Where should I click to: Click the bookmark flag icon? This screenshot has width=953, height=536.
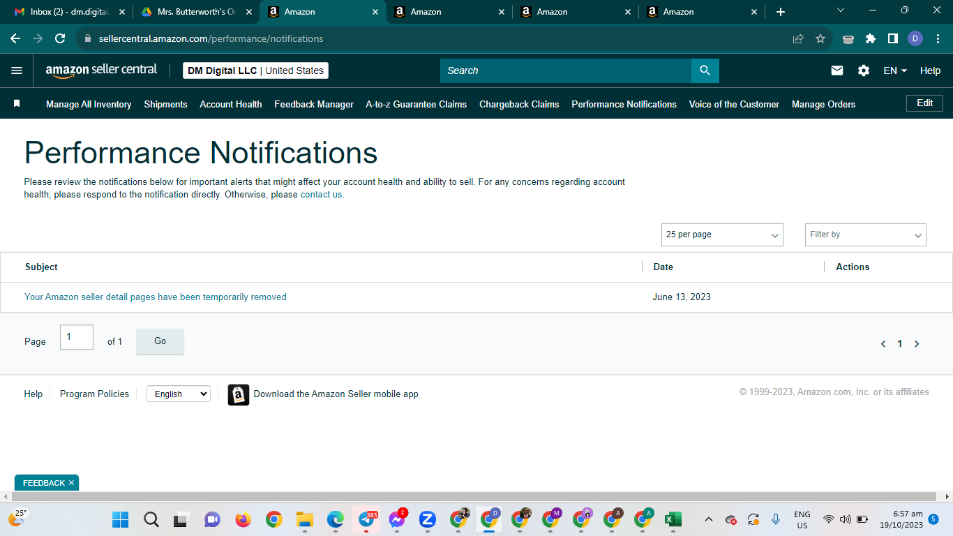pos(17,103)
